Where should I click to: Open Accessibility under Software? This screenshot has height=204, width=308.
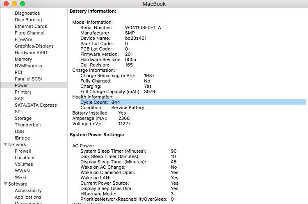click(x=28, y=190)
